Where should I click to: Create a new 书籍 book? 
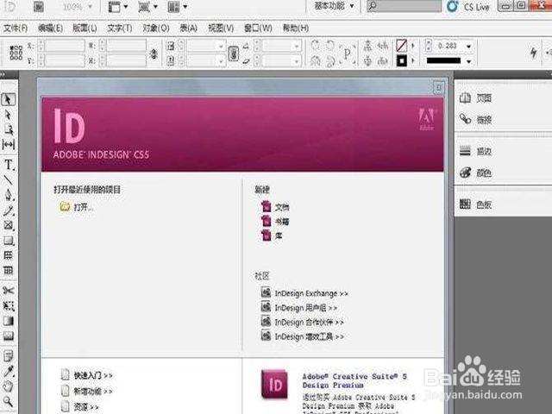[x=275, y=222]
